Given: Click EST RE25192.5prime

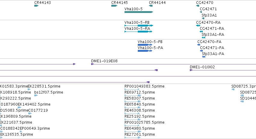Looking at the screenshot, I should pos(133,119).
